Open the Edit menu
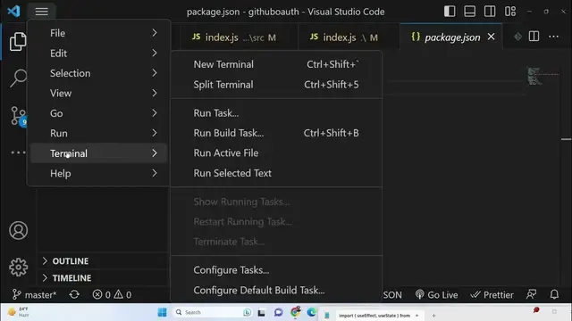Viewport: 572px width, 321px height. pyautogui.click(x=99, y=53)
